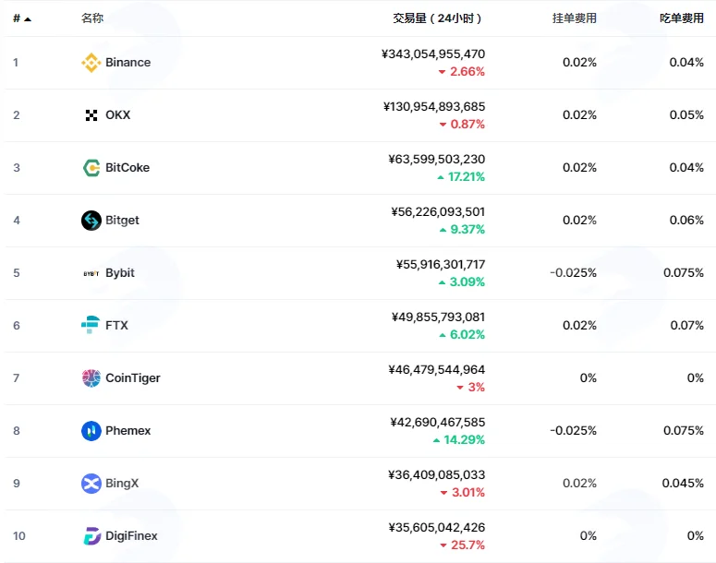Sort by 交易量 (24小时) column header
The width and height of the screenshot is (716, 563).
(x=437, y=18)
